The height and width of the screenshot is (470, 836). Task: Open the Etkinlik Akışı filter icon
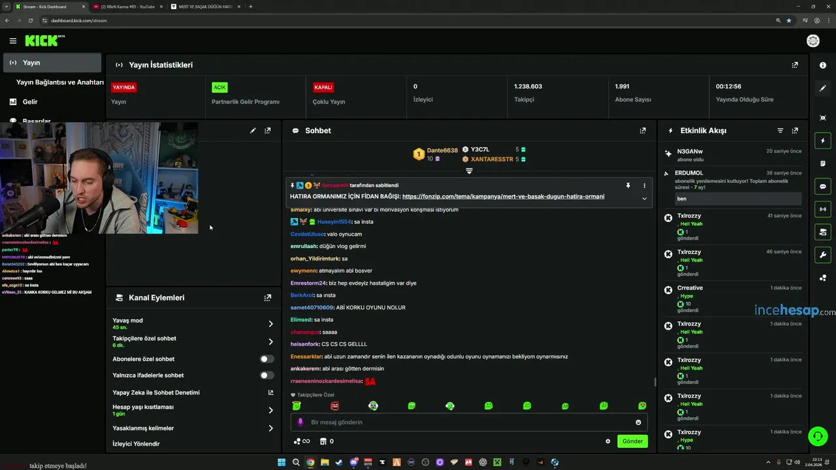780,131
